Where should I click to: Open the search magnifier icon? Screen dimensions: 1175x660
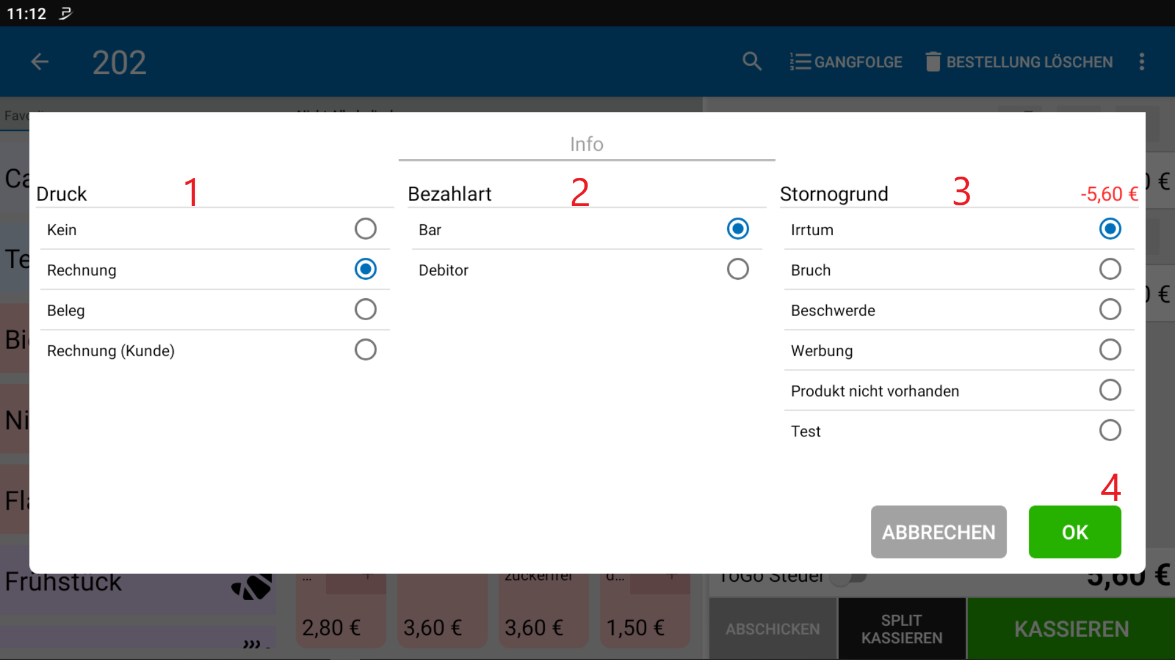pyautogui.click(x=752, y=62)
